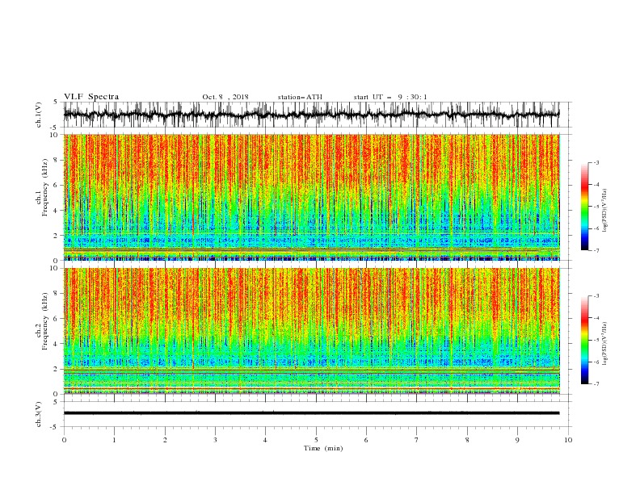Click the ch.1 voltage waveform trace
The width and height of the screenshot is (640, 494).
[x=311, y=115]
